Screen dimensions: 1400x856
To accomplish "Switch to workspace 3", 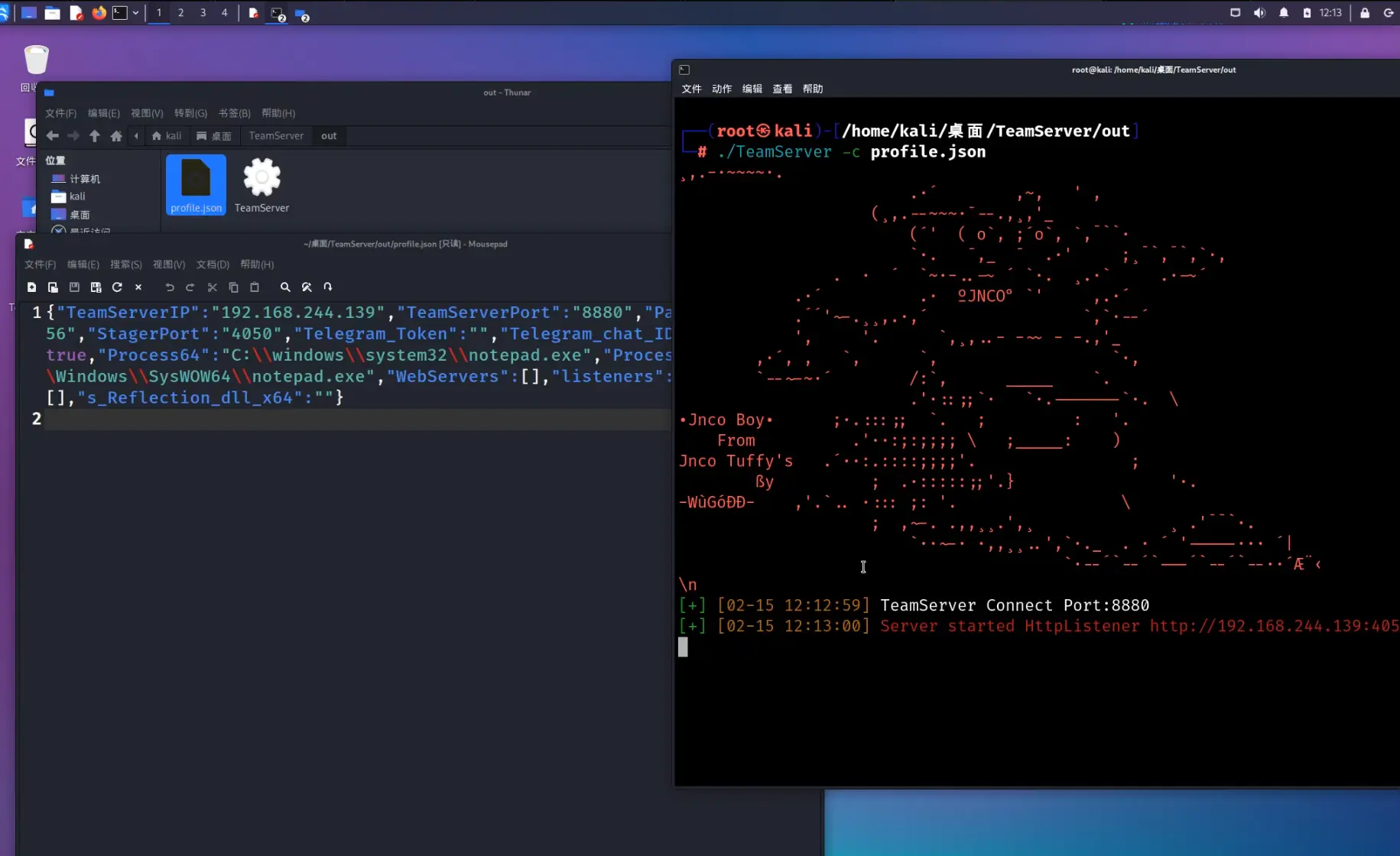I will 203,13.
